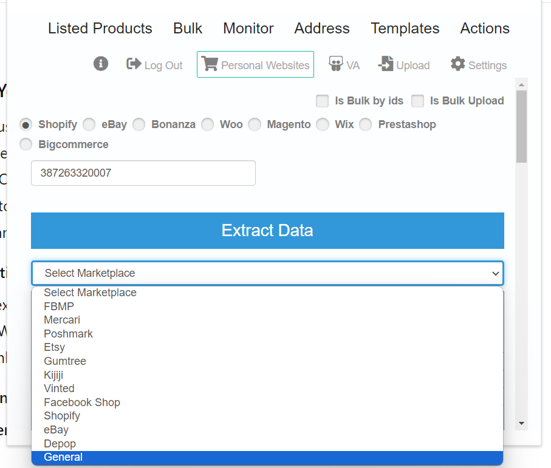Pick Etsy from the dropdown list
Screen dimensions: 551x468
click(x=267, y=348)
